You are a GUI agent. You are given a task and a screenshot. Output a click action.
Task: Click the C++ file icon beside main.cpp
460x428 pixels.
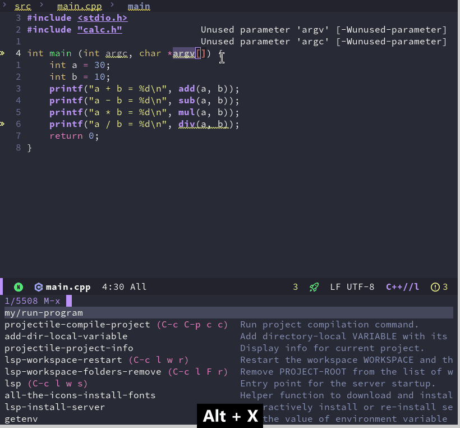pyautogui.click(x=39, y=287)
